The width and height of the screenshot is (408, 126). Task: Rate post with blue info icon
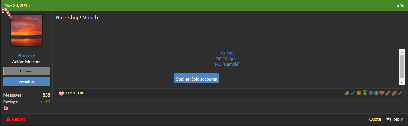371,93
